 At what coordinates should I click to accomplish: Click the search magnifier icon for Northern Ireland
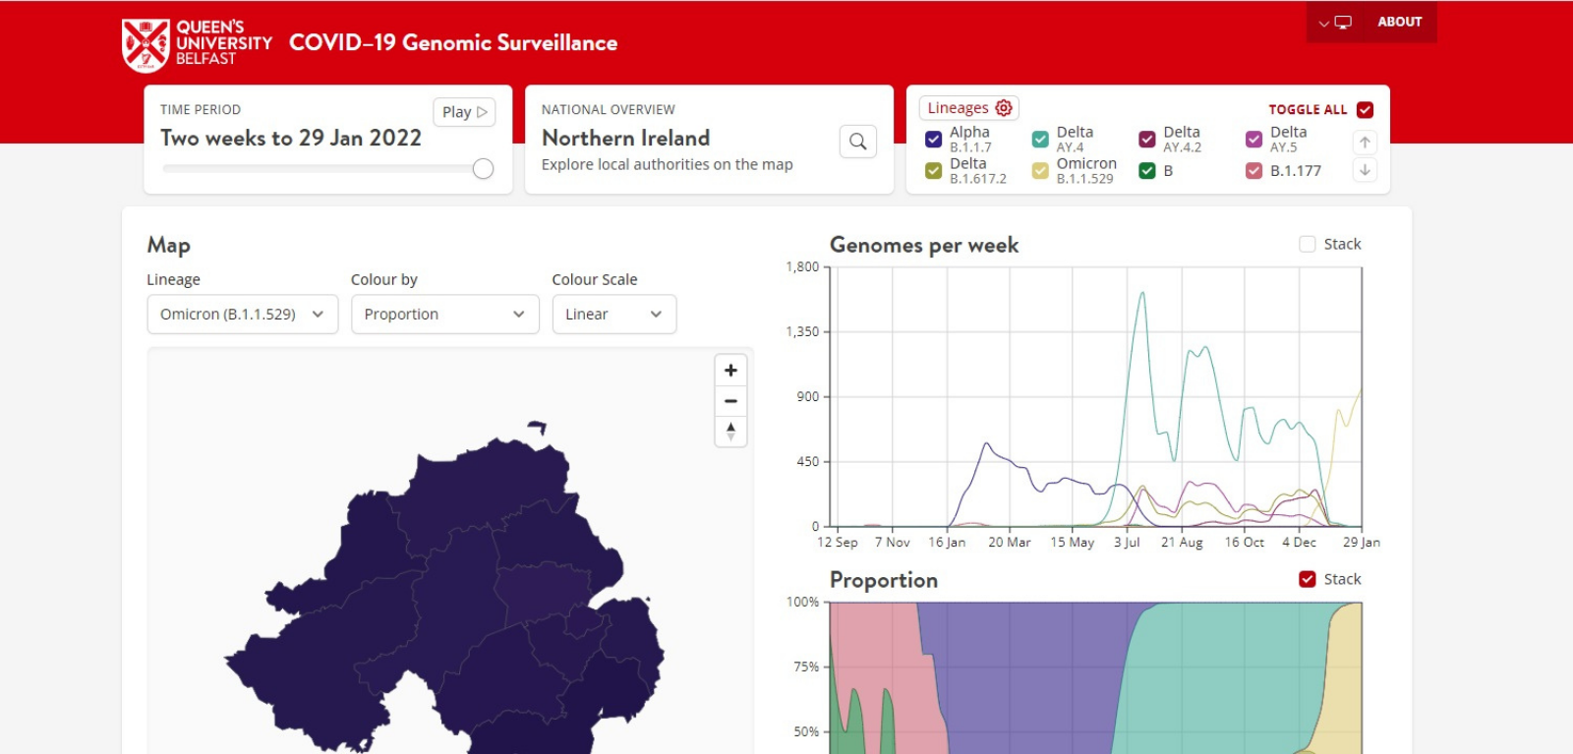pos(857,142)
